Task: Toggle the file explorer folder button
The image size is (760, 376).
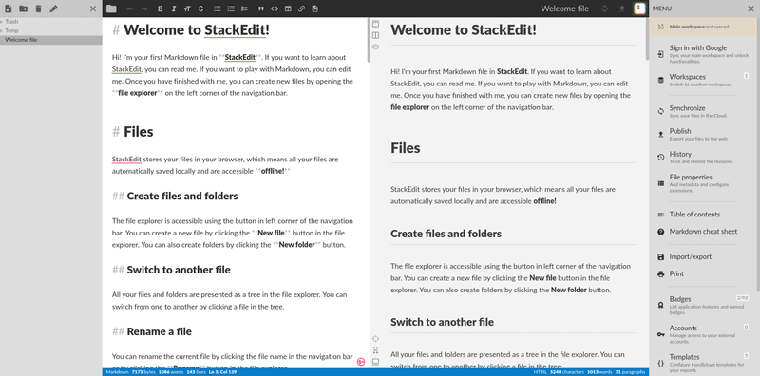Action: (x=111, y=9)
